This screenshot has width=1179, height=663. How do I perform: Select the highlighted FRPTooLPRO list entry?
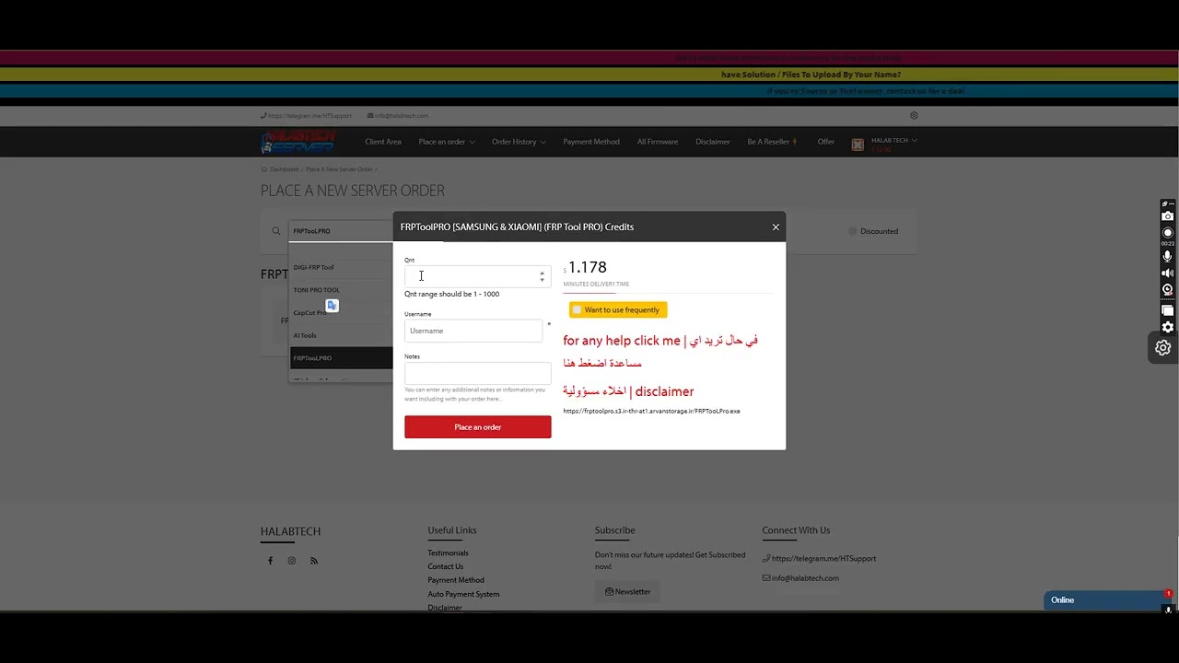[341, 358]
